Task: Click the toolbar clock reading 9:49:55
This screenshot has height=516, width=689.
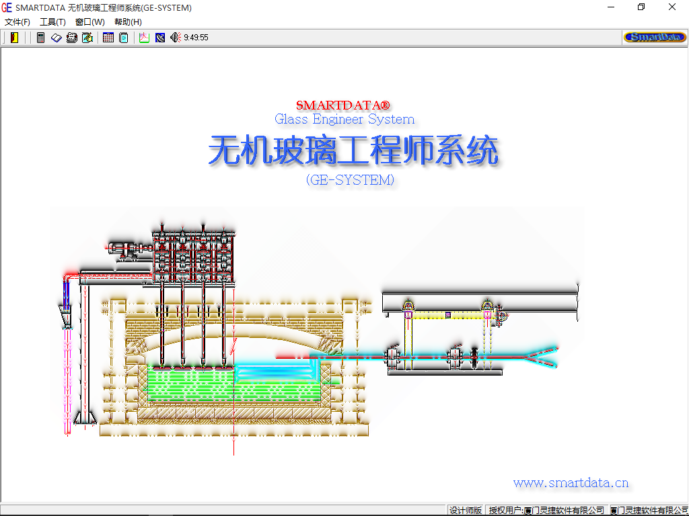Action: point(196,38)
